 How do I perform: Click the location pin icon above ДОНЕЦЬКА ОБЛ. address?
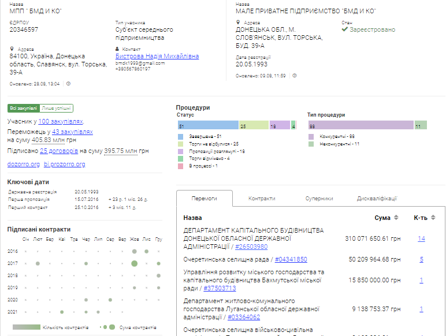[x=238, y=22]
